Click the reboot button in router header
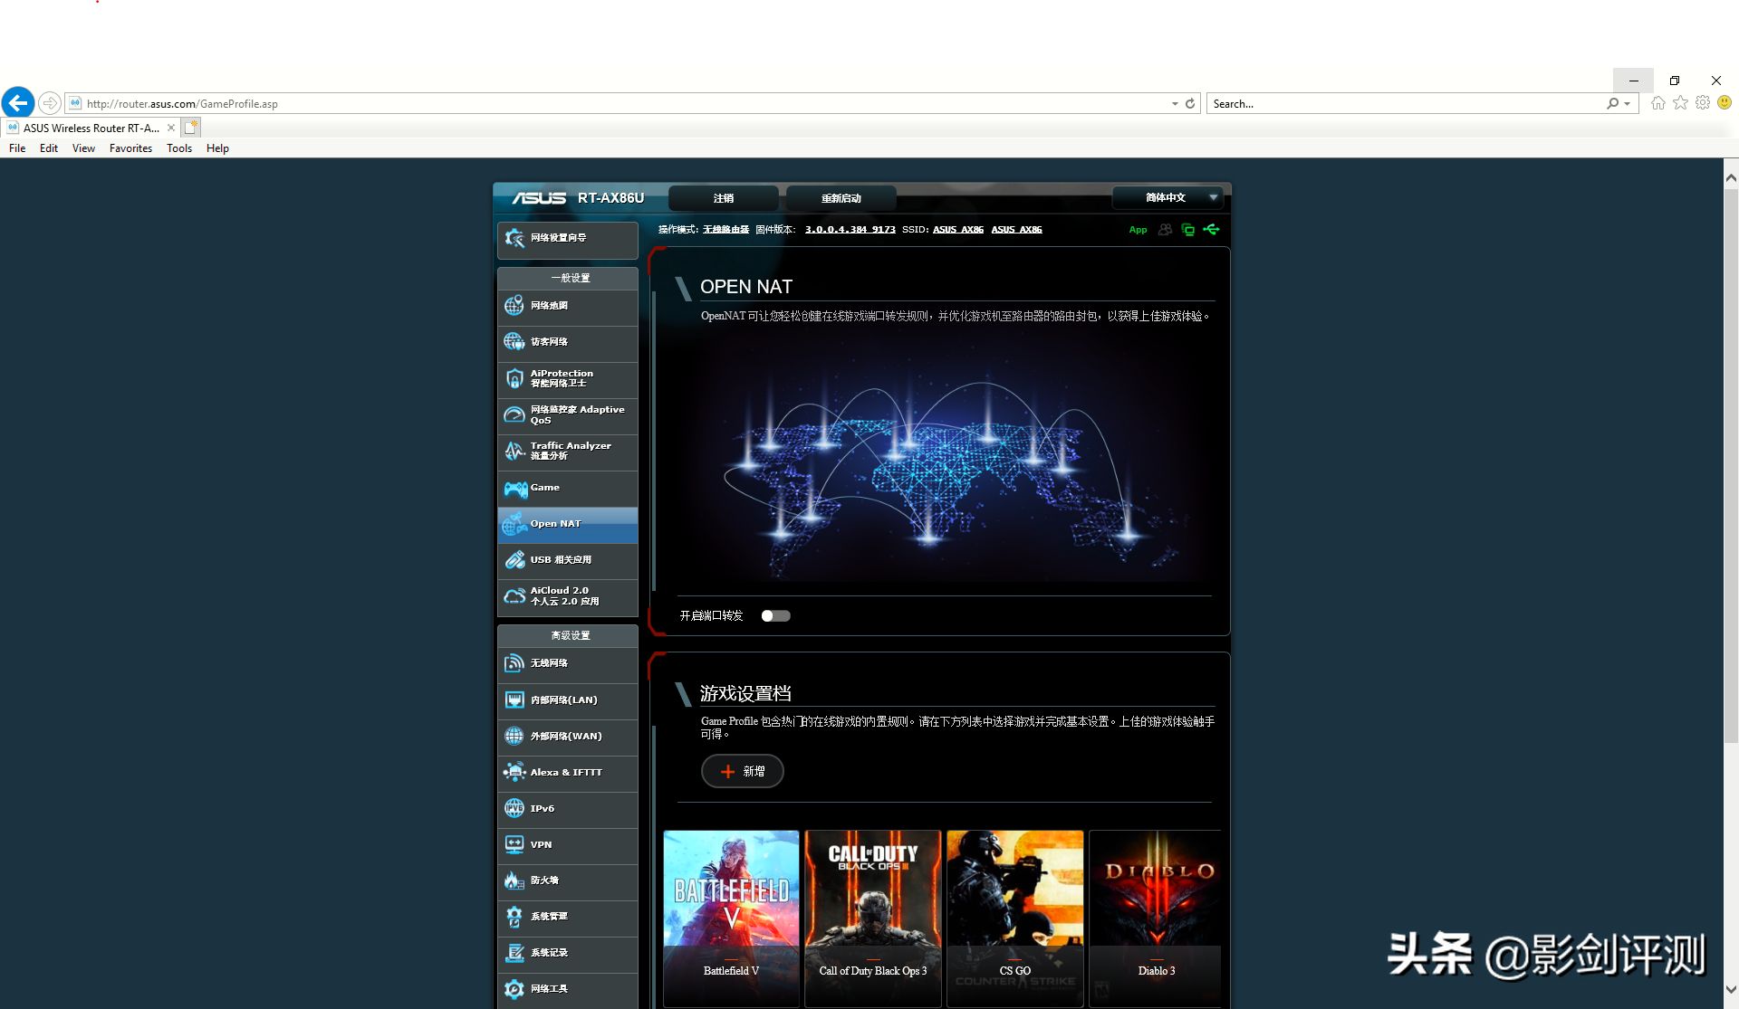1739x1009 pixels. tap(841, 197)
